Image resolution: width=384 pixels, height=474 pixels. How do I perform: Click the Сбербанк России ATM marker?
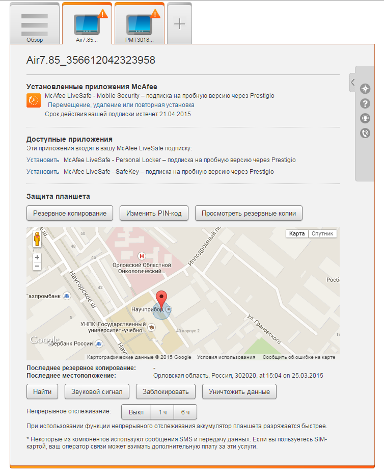click(99, 344)
